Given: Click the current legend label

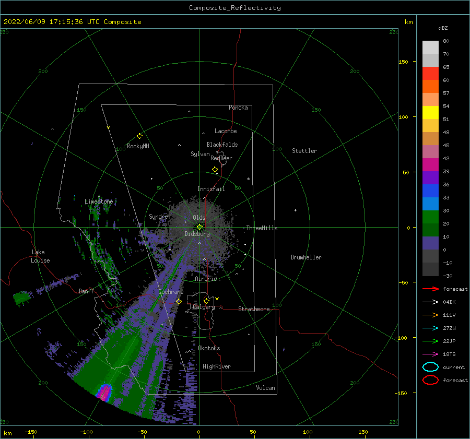Looking at the screenshot, I should [454, 367].
